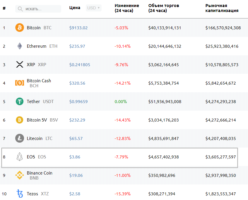Viewport: 248px width, 200px height.
Task: Open the Tezos XTZ price link
Action: coord(76,194)
